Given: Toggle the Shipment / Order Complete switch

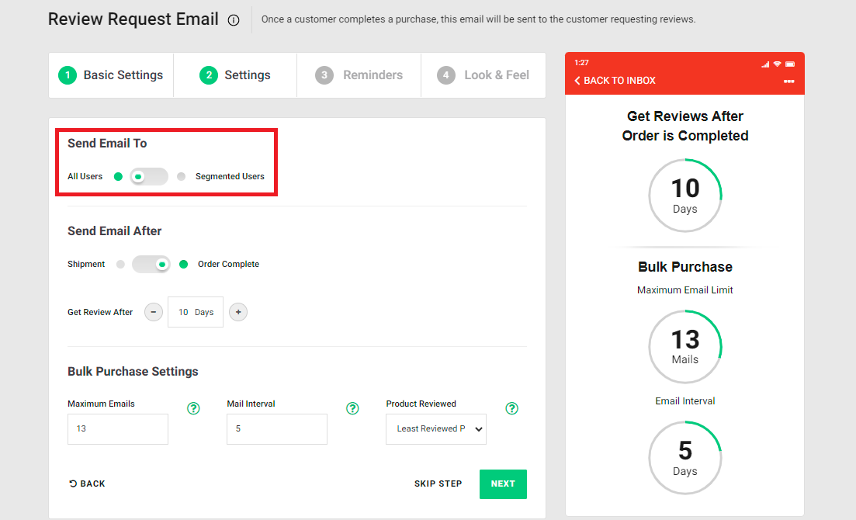Looking at the screenshot, I should (x=151, y=265).
